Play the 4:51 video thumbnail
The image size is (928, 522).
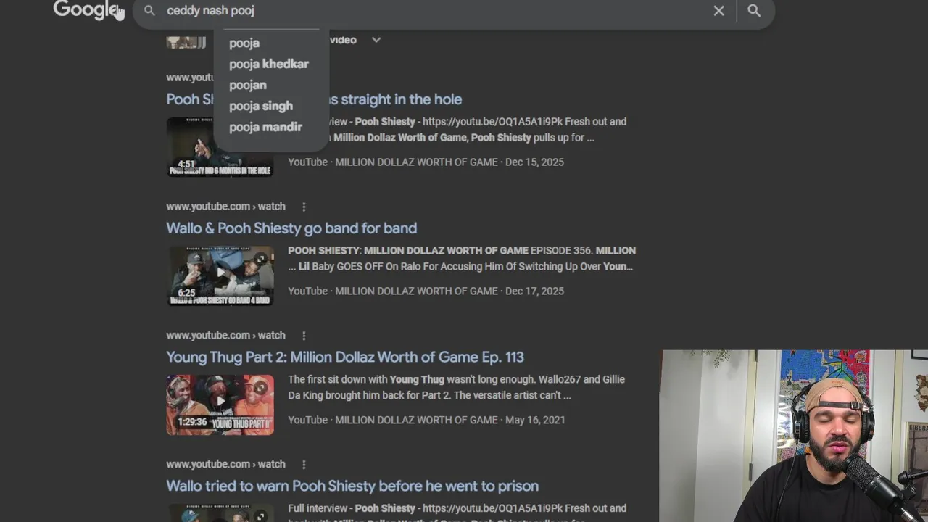[x=220, y=146]
